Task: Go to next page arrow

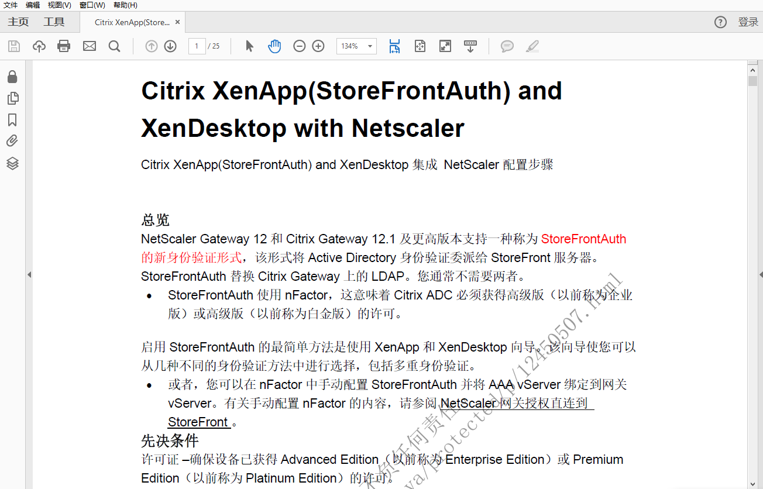Action: (x=170, y=46)
